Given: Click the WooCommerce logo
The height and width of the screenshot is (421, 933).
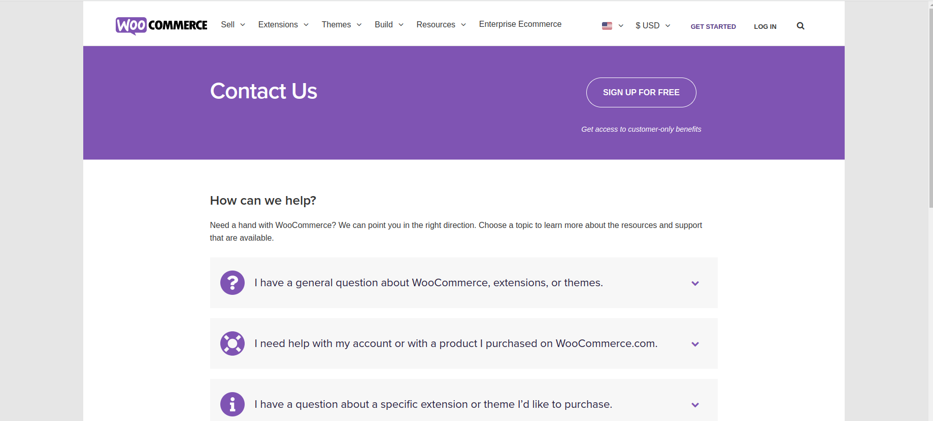Looking at the screenshot, I should [161, 25].
